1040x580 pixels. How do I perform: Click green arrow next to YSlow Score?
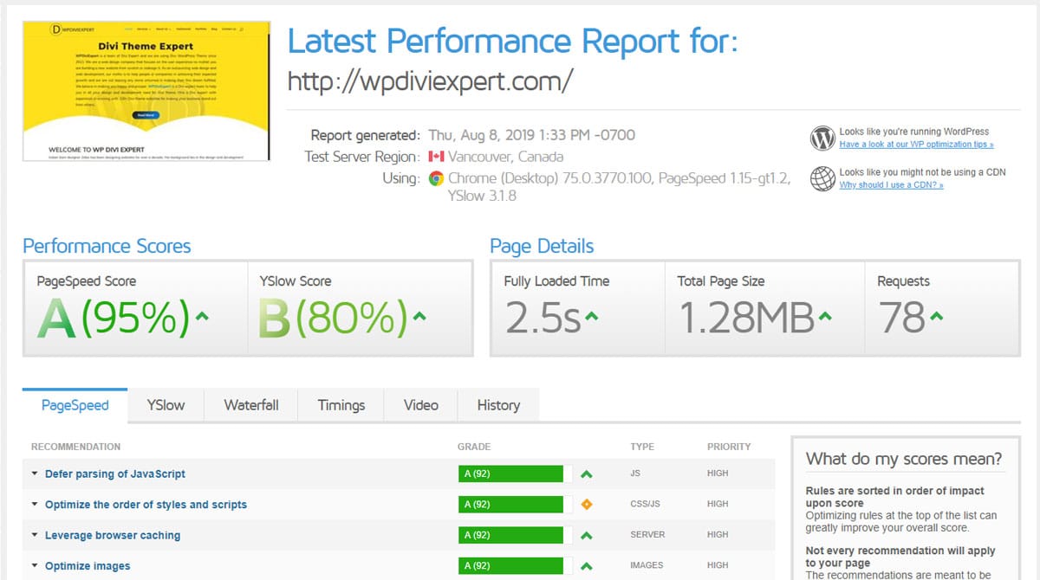click(x=419, y=317)
